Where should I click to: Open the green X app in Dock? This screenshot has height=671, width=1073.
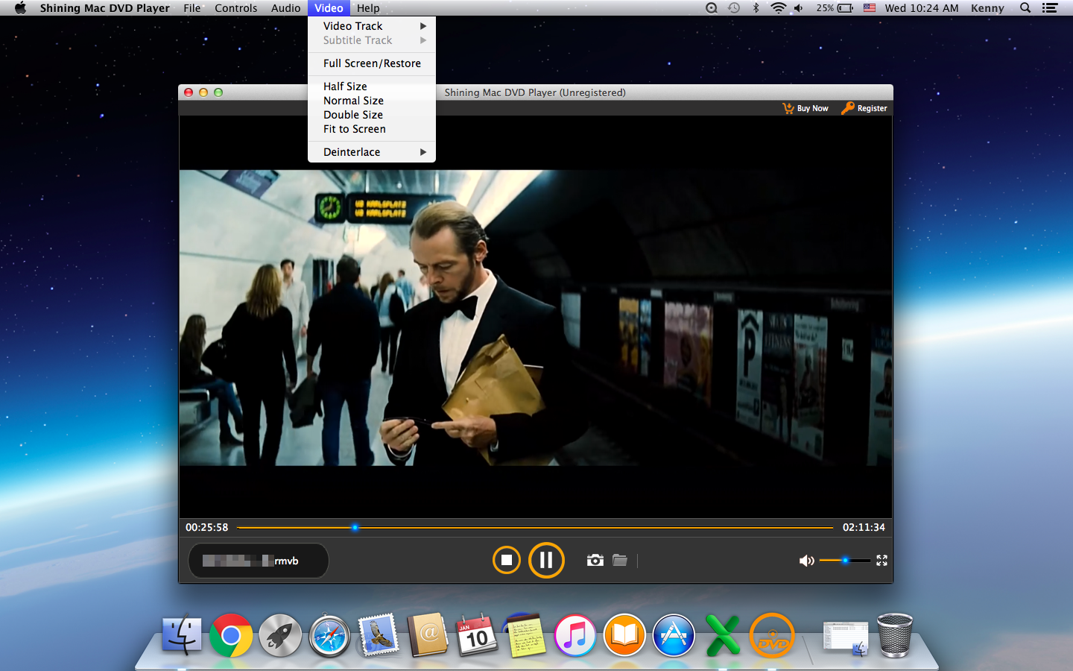[x=723, y=635]
